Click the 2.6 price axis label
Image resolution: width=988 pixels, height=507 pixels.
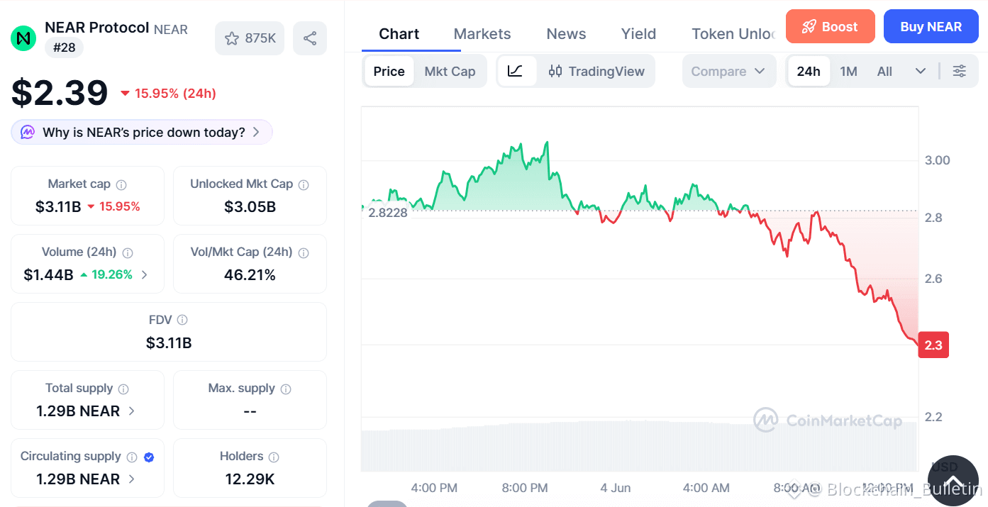(933, 279)
